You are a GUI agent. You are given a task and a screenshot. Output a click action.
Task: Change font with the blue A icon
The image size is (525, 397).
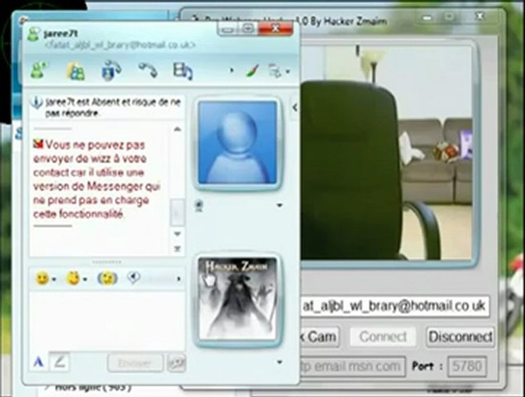[x=39, y=362]
